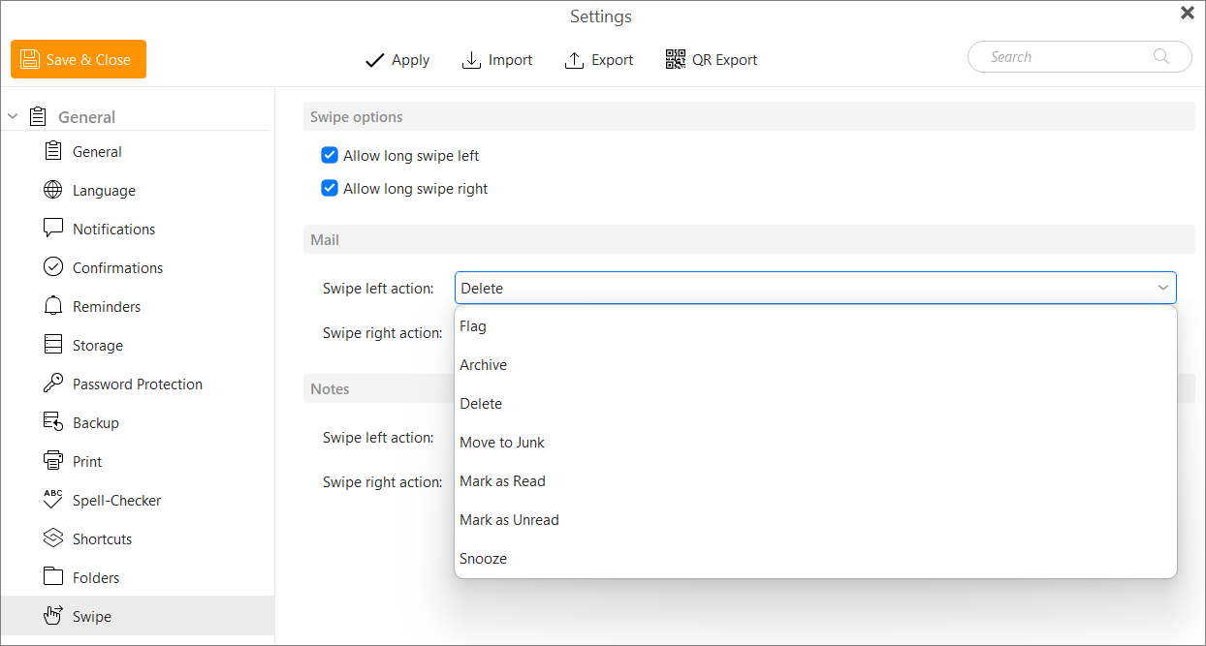The width and height of the screenshot is (1206, 646).
Task: Click the Reminders bell icon
Action: (x=53, y=306)
